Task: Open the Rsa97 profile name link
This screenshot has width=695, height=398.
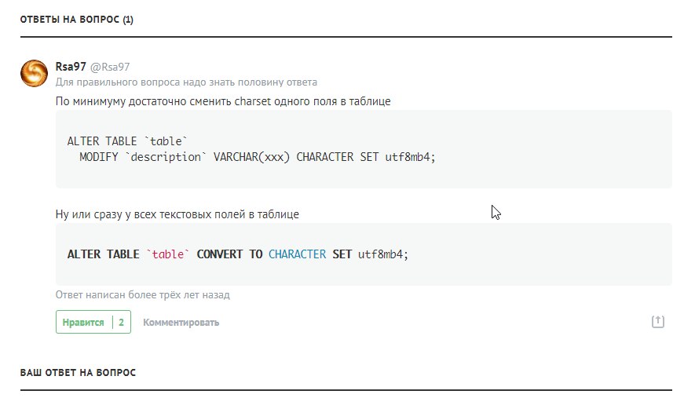Action: point(71,67)
